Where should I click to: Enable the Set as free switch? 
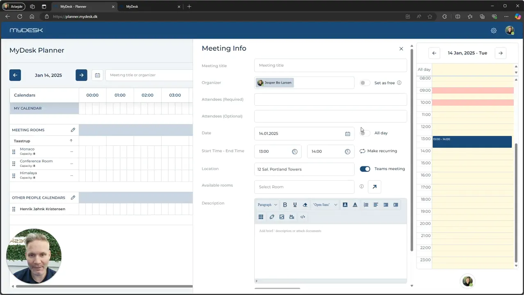coord(365,83)
